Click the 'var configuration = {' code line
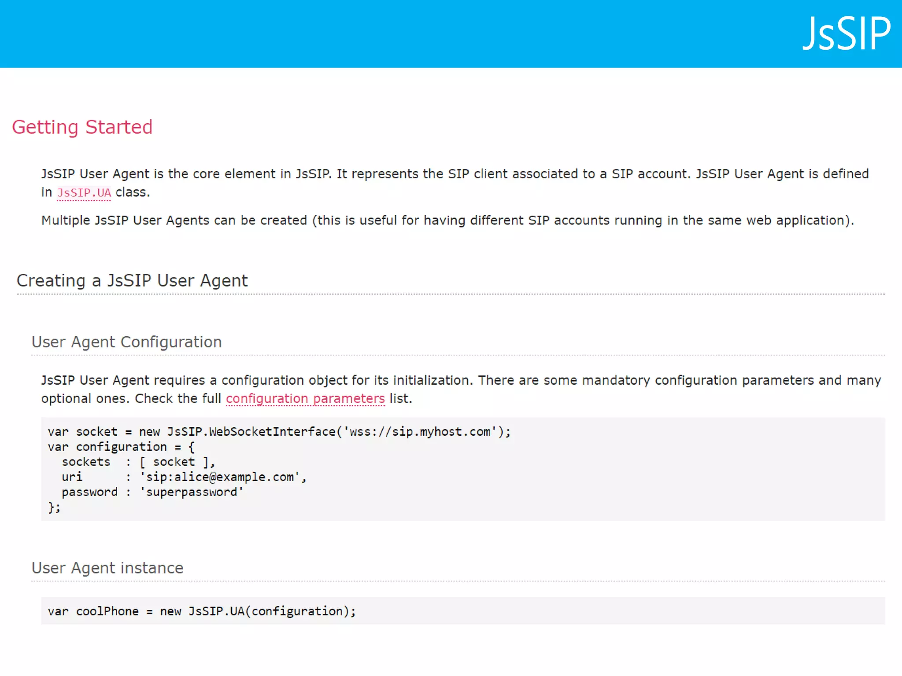The height and width of the screenshot is (676, 902). [x=121, y=447]
